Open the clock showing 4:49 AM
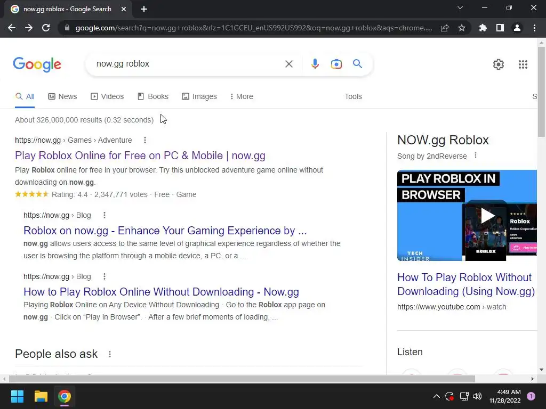 (x=505, y=396)
